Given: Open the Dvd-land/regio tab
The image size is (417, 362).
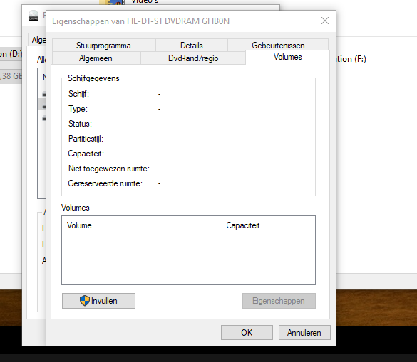Looking at the screenshot, I should [x=193, y=58].
